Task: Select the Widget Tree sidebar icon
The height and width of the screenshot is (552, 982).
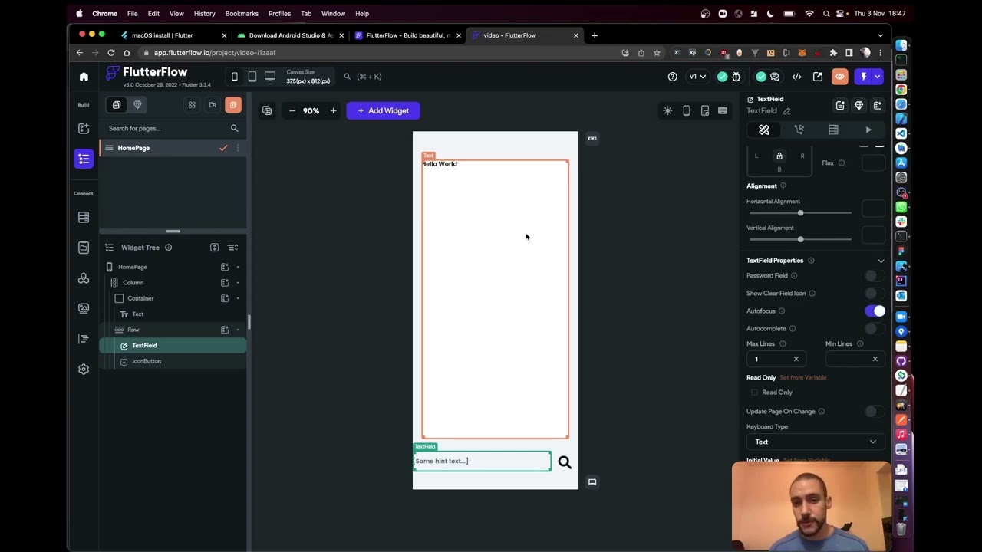Action: [84, 159]
